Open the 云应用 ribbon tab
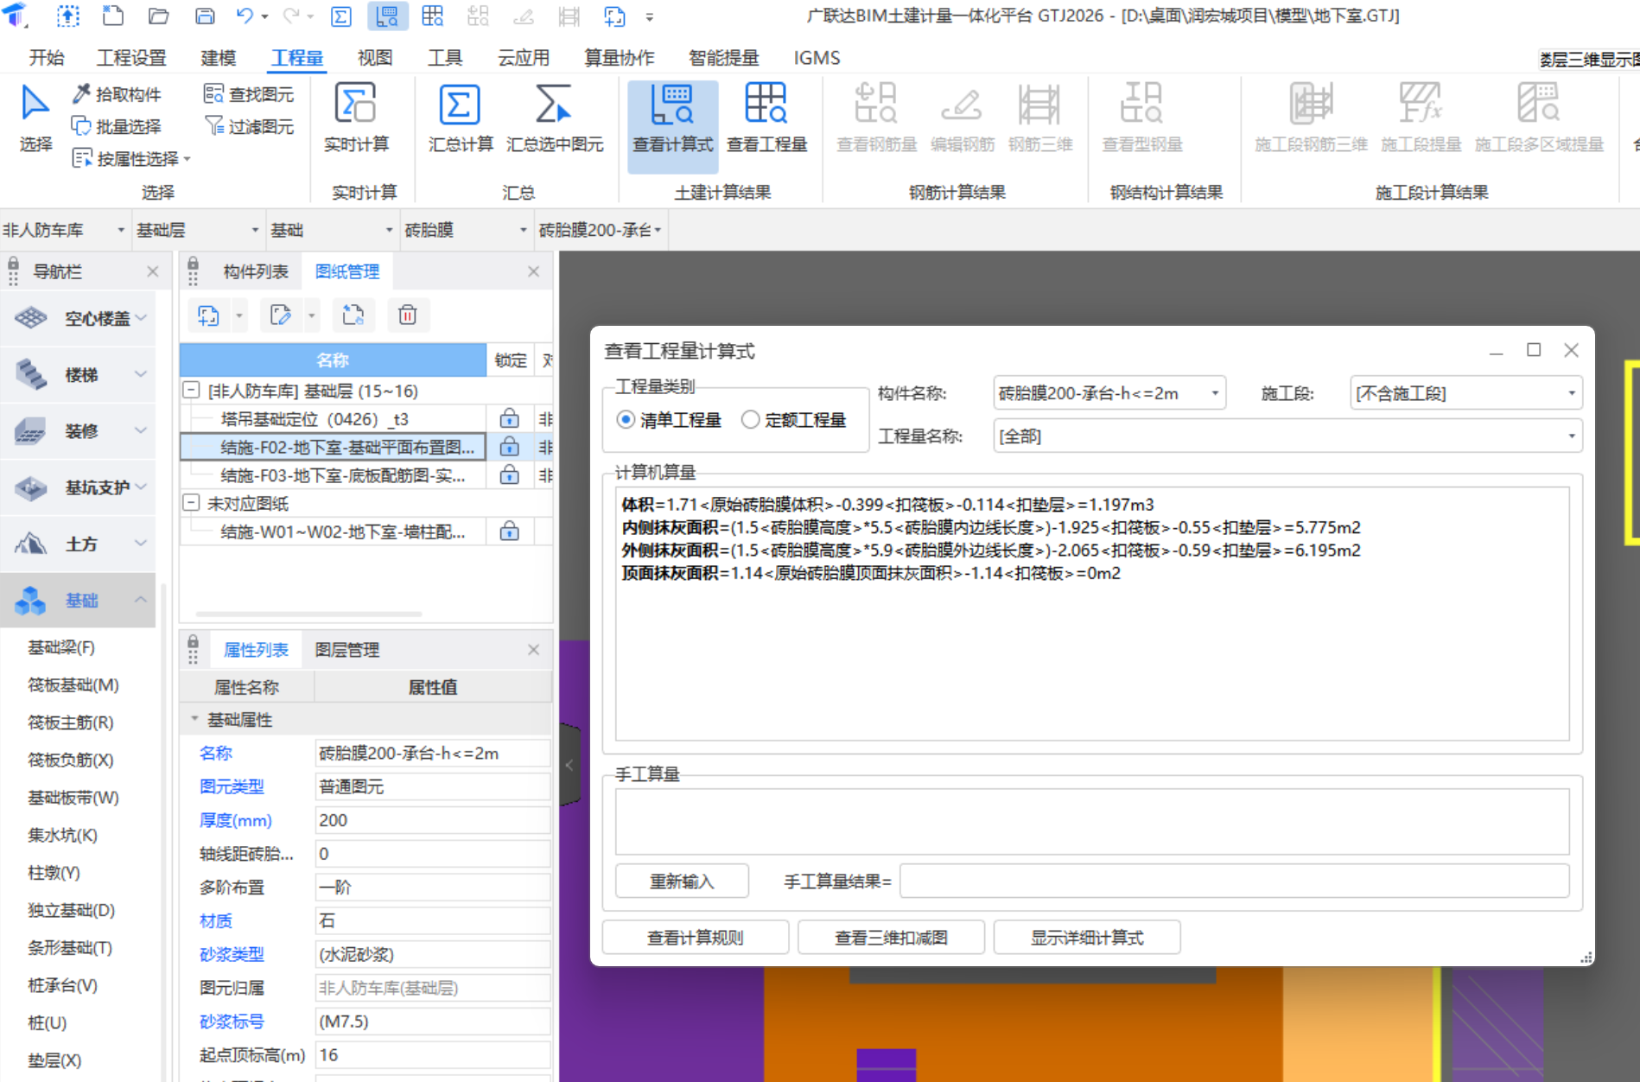1640x1082 pixels. [x=524, y=58]
